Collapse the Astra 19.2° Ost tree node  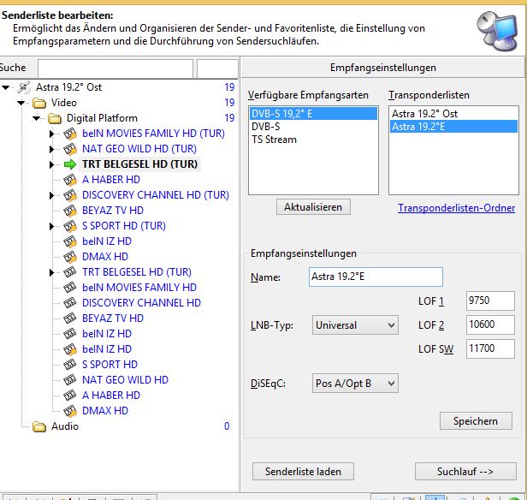pyautogui.click(x=6, y=87)
